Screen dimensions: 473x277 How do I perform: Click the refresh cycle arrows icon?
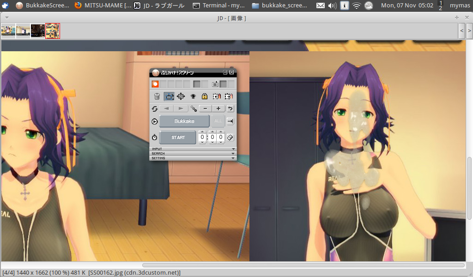[x=155, y=108]
